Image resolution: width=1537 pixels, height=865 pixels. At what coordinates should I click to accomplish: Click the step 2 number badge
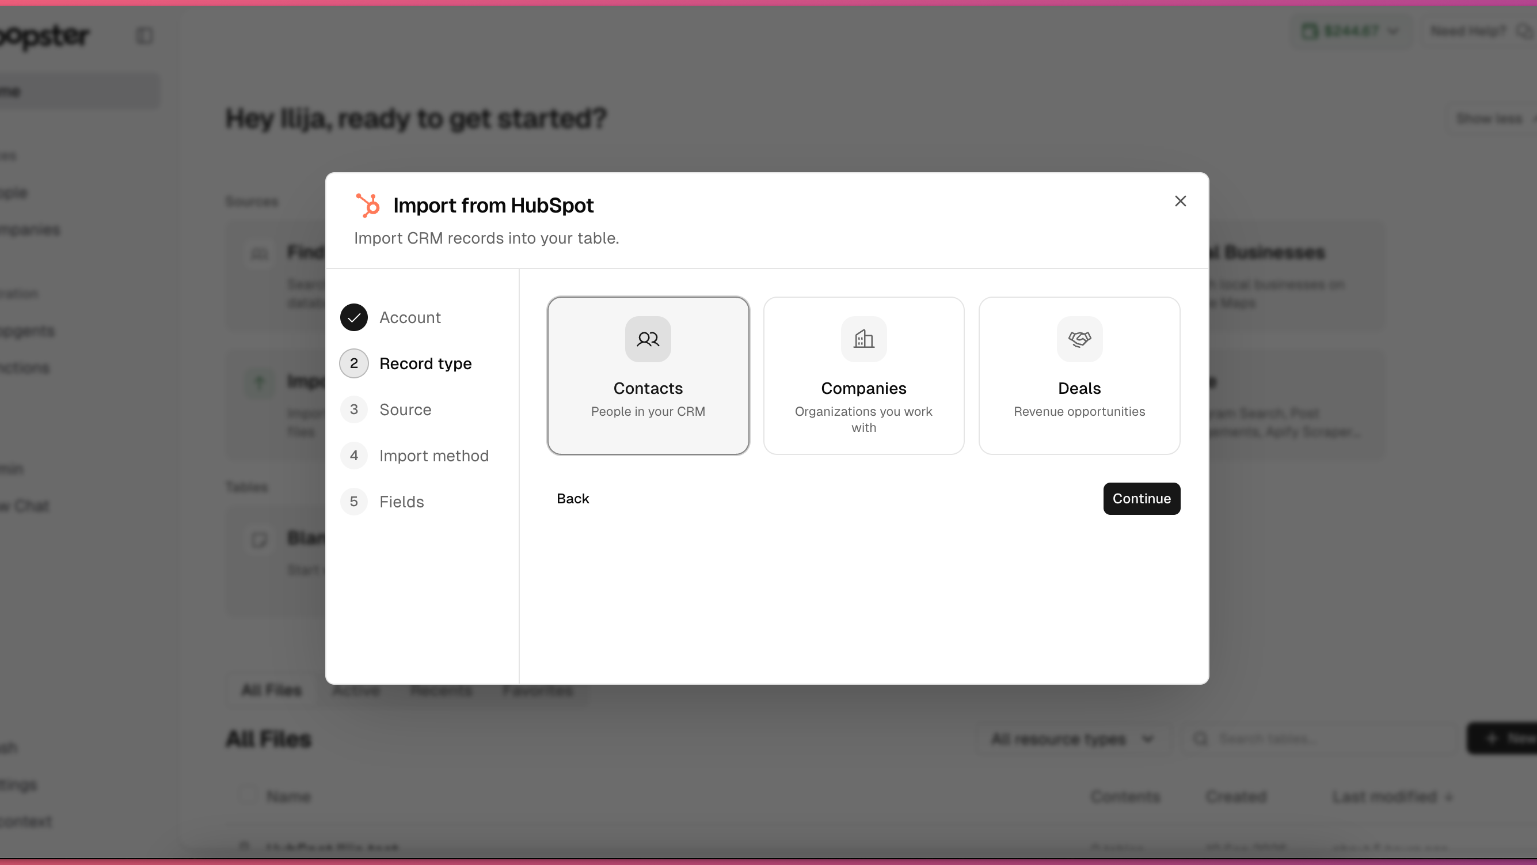coord(354,363)
